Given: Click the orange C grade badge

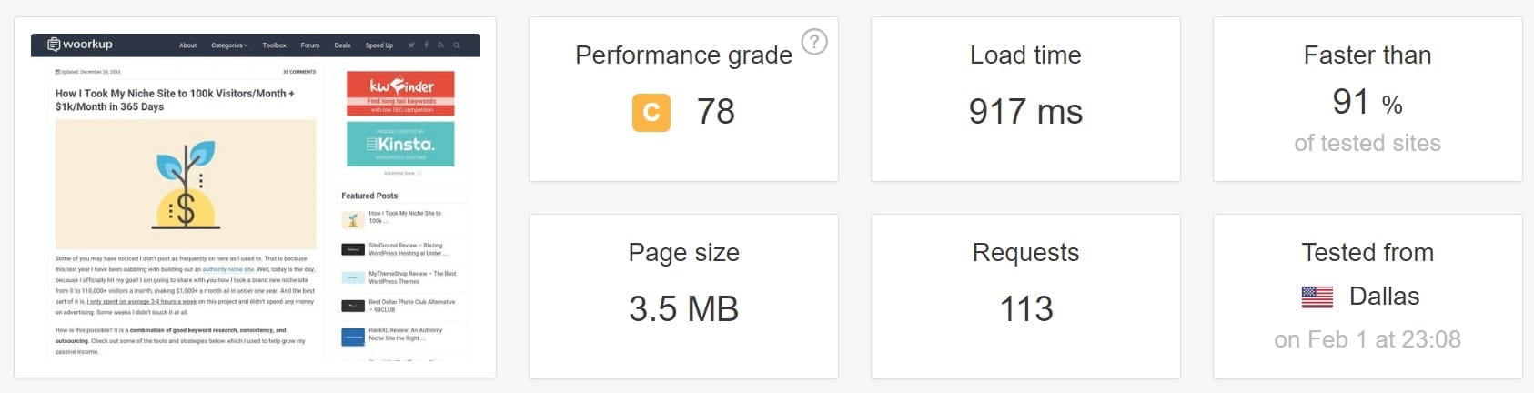Looking at the screenshot, I should tap(651, 113).
